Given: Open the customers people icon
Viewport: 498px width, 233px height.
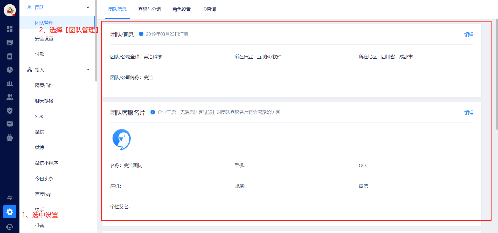Looking at the screenshot, I should click(10, 97).
